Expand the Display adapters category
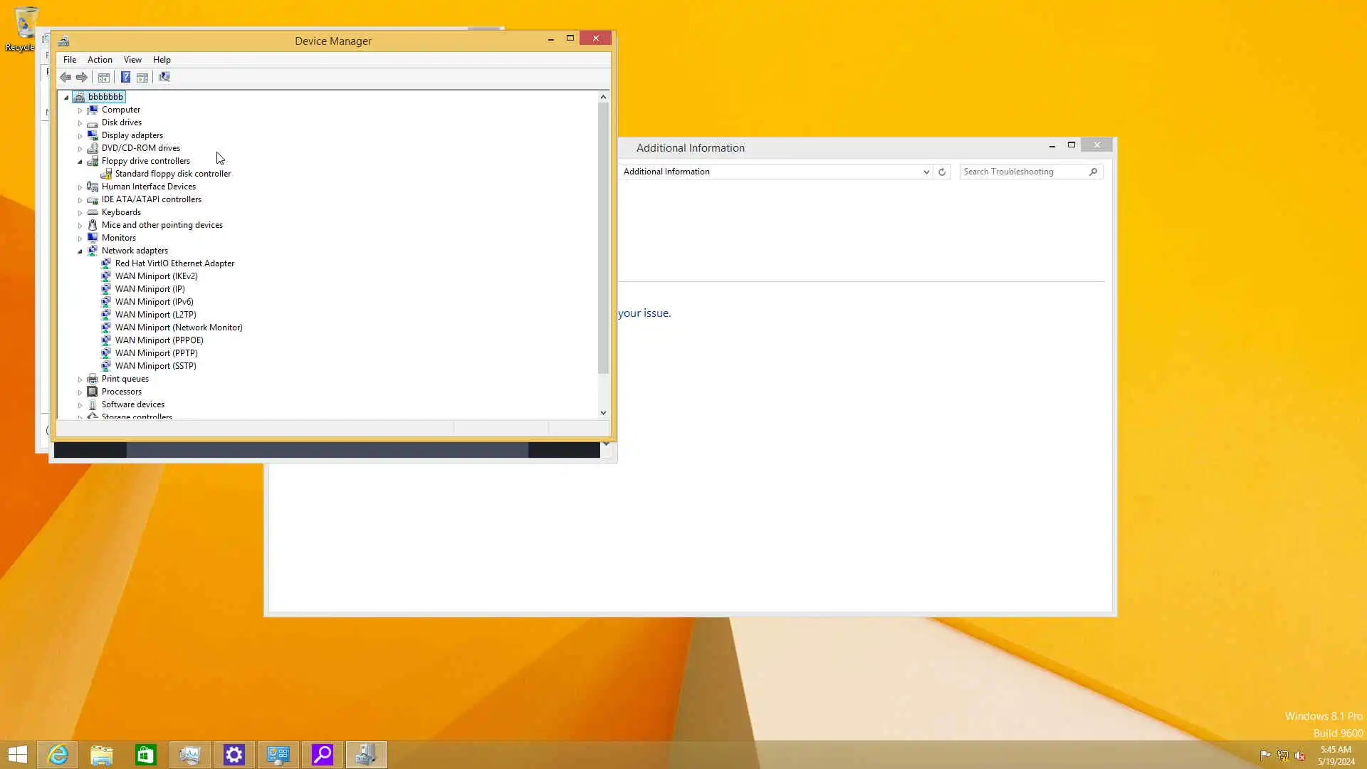The height and width of the screenshot is (769, 1367). pos(80,135)
